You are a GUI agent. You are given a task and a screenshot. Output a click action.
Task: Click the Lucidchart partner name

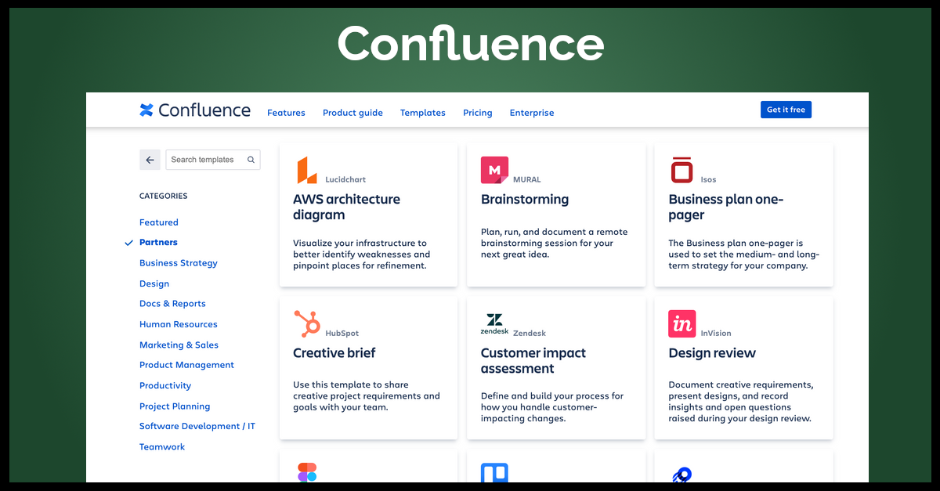click(x=345, y=179)
